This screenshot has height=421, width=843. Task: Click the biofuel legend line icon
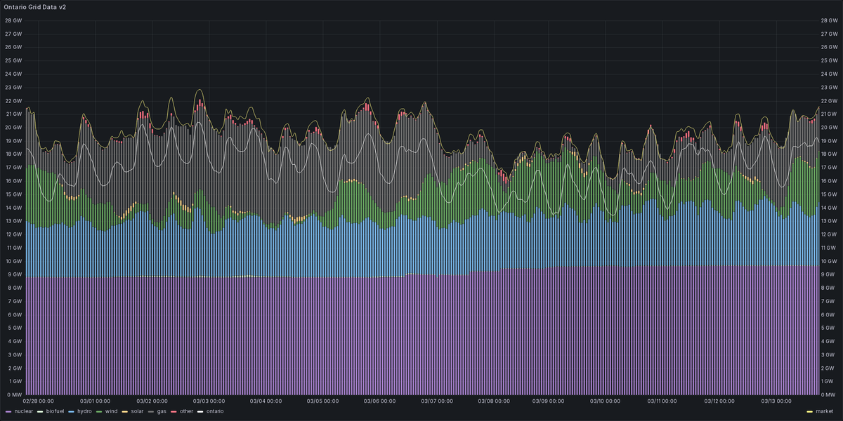[40, 412]
